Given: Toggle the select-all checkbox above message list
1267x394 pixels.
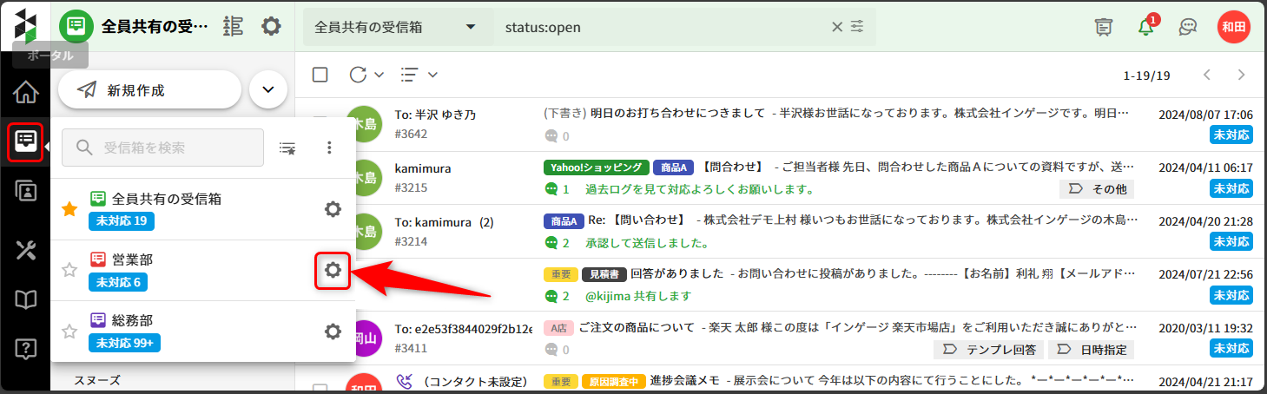Looking at the screenshot, I should tap(320, 75).
